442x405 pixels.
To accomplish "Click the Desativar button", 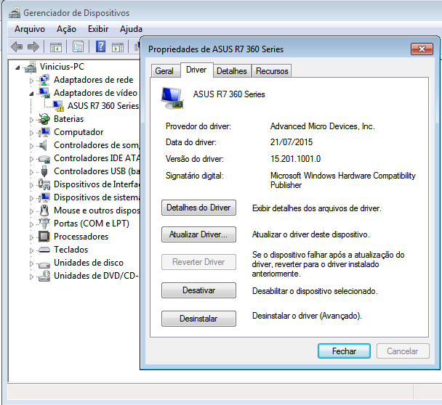I will pos(198,290).
